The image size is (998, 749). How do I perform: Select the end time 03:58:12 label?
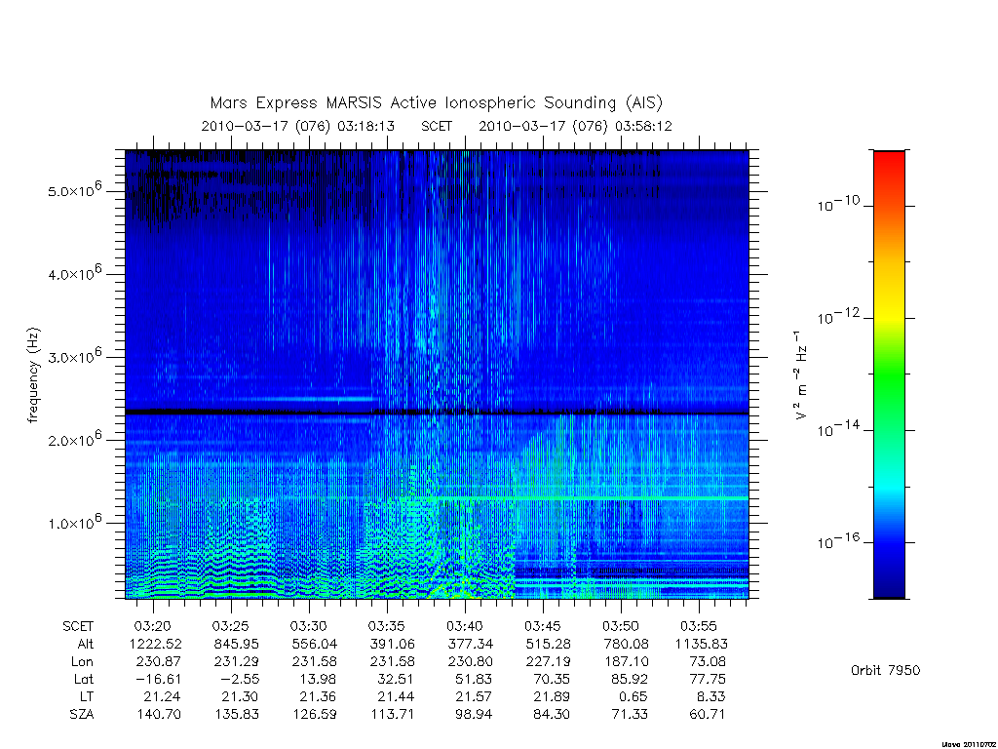point(643,126)
